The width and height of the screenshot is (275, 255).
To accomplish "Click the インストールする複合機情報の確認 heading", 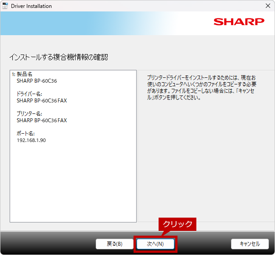I will (x=59, y=57).
